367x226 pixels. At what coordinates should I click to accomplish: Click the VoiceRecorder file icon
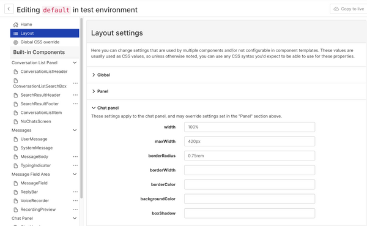point(16,201)
